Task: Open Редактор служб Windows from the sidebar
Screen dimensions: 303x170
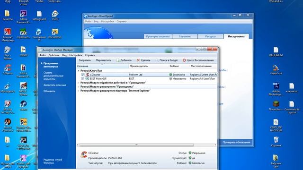Action: 53,161
